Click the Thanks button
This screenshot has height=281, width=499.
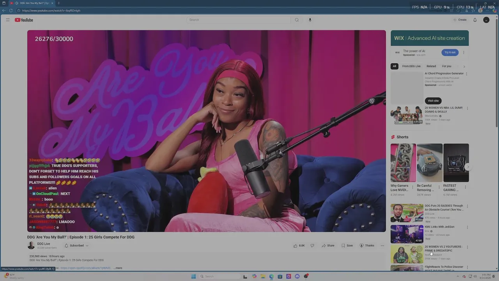point(367,245)
